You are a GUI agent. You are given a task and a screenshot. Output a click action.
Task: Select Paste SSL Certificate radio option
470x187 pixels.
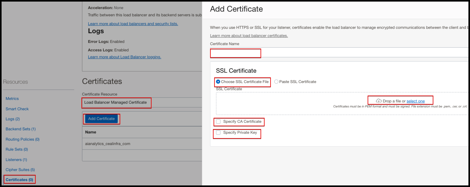(x=276, y=82)
